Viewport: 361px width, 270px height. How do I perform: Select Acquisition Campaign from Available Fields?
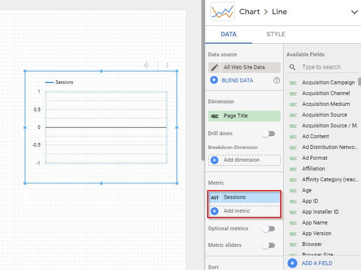328,82
